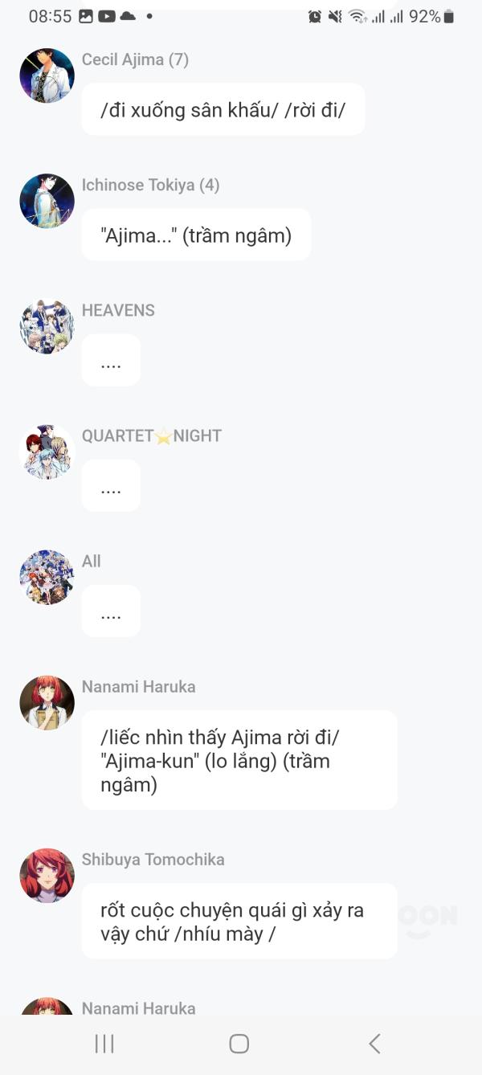Tap the Ichinose Tokiya (4) name label
The width and height of the screenshot is (482, 1075).
[x=150, y=185]
